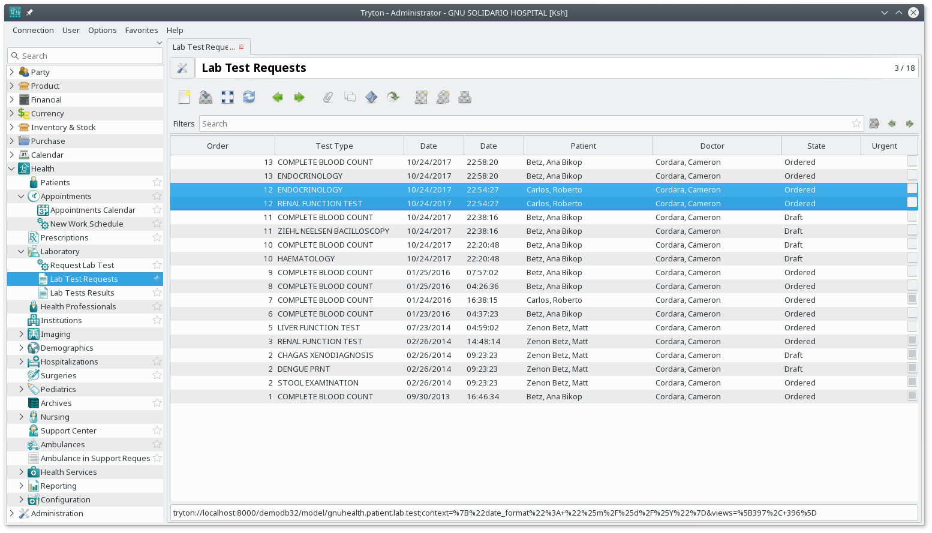Create a new lab test request record
Screen dimensions: 932x533
(x=184, y=97)
